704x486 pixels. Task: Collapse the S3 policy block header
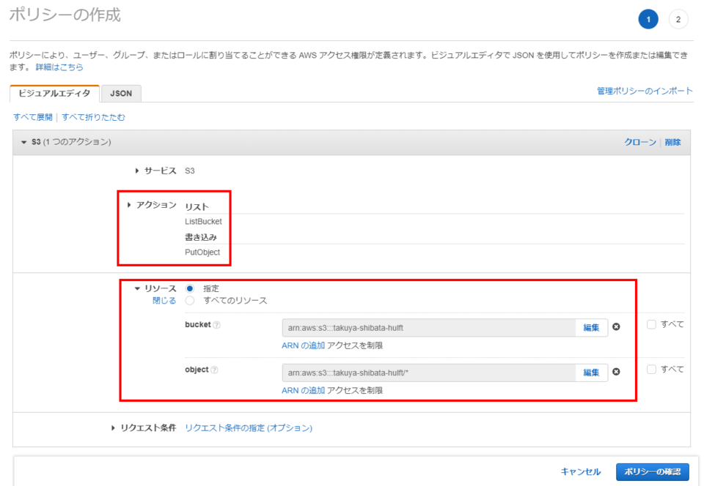24,142
